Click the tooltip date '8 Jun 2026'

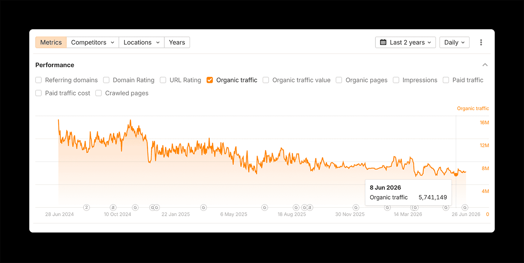(x=385, y=188)
